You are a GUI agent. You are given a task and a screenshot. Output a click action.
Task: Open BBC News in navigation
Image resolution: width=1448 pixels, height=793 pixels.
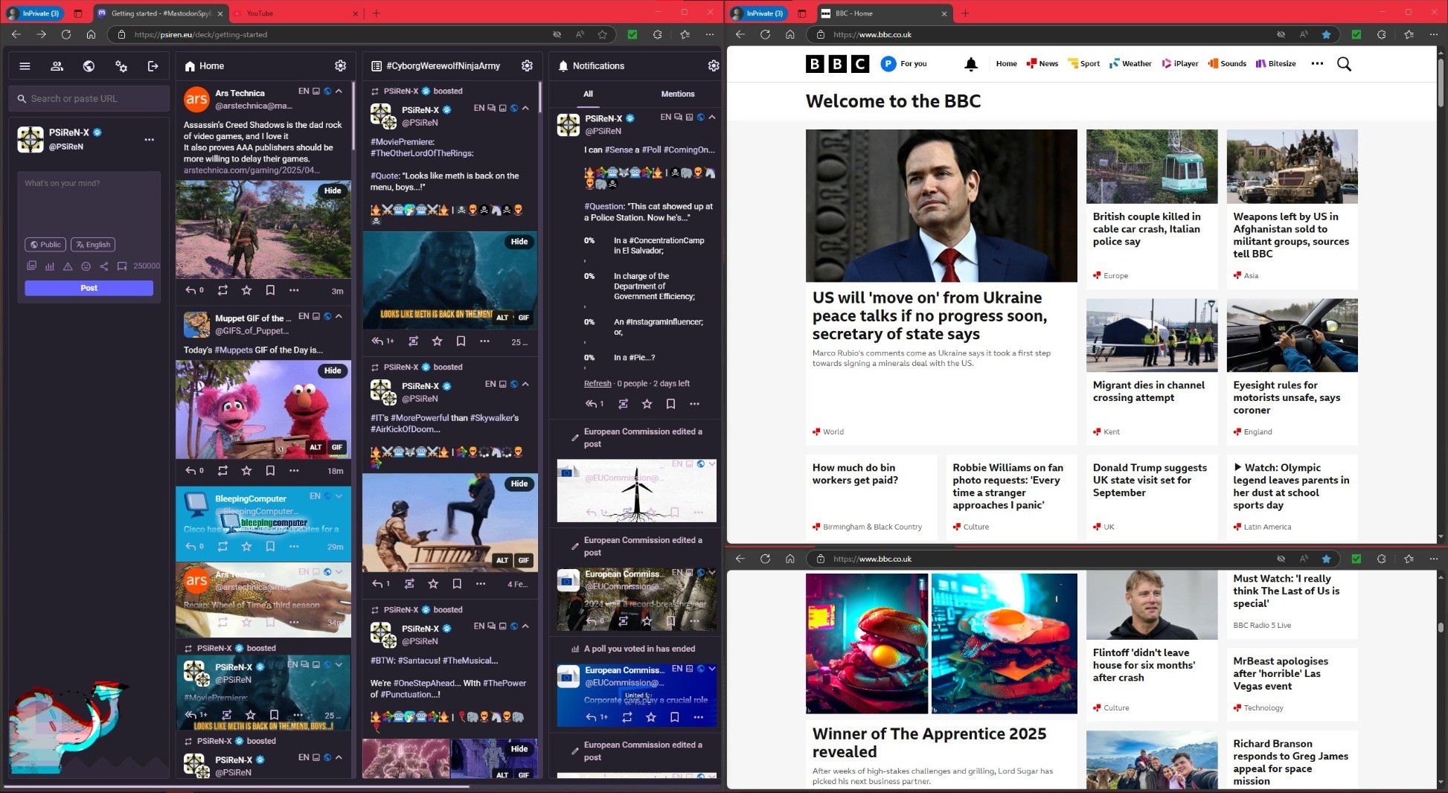pyautogui.click(x=1042, y=64)
